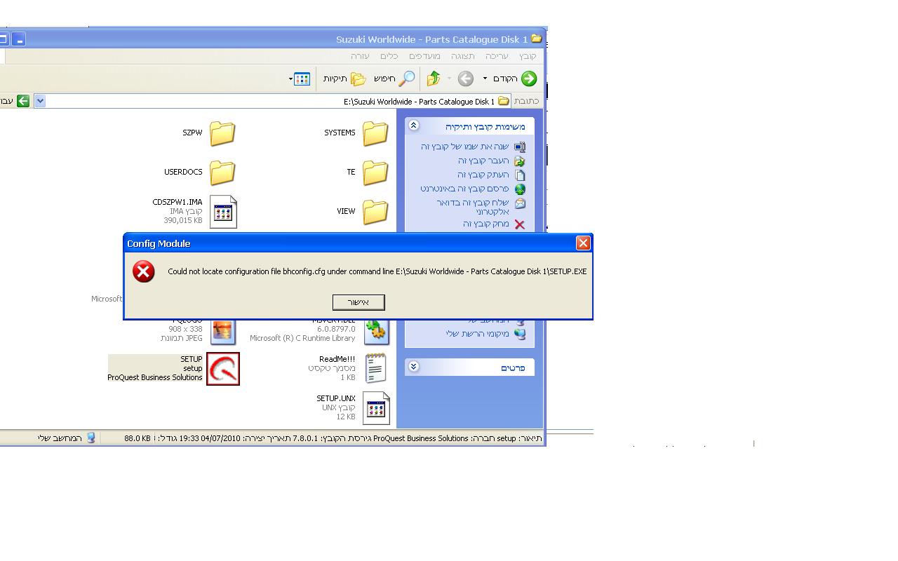The width and height of the screenshot is (898, 561).
Task: Click the Up folder toolbar icon
Action: (433, 79)
